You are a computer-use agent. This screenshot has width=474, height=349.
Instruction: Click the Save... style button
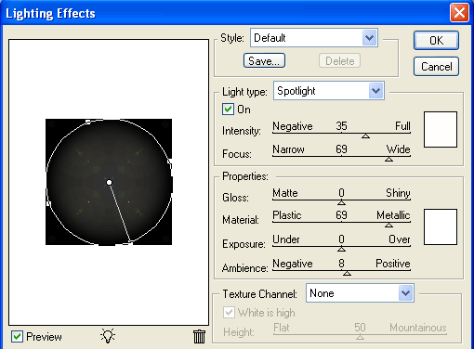click(264, 60)
